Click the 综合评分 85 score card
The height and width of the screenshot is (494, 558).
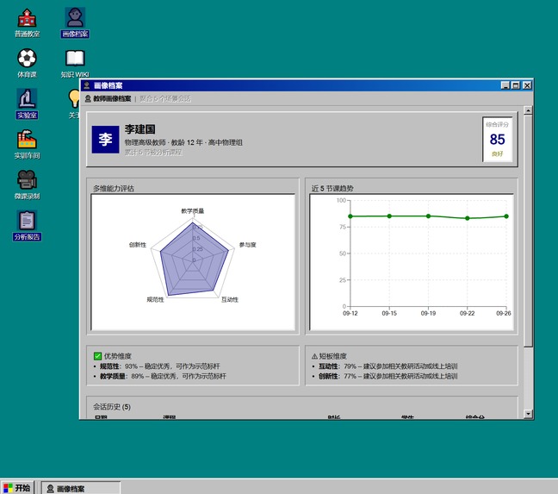pos(498,140)
